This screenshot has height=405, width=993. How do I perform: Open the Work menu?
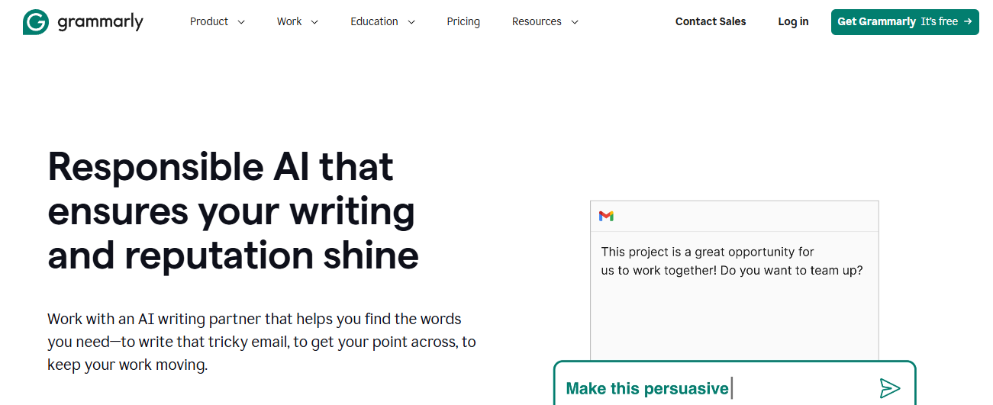pos(289,21)
